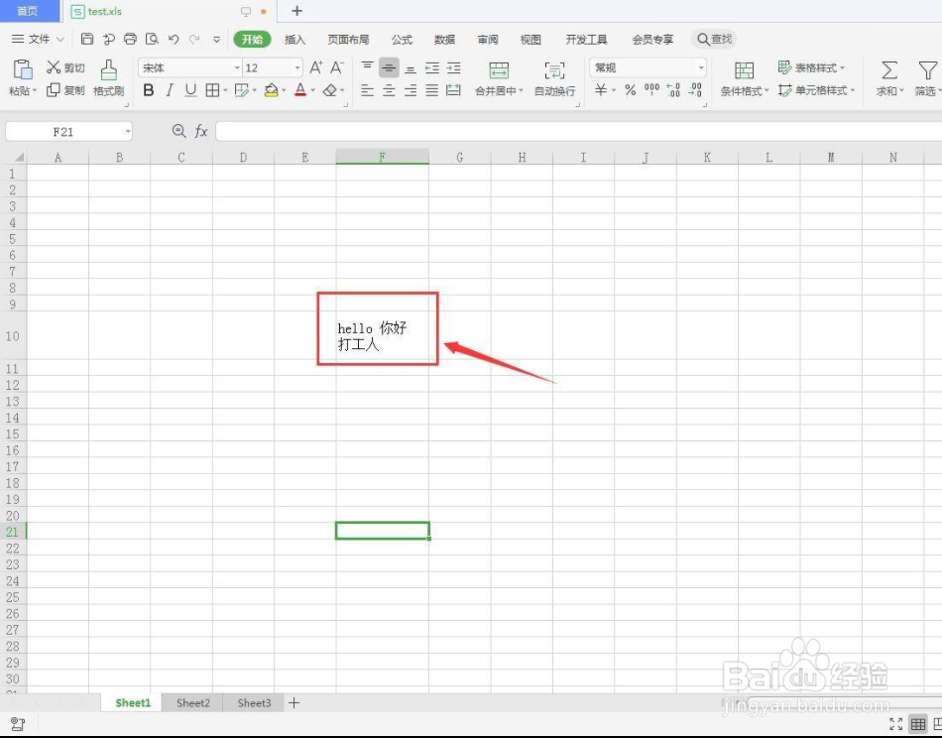This screenshot has height=738, width=942.
Task: Click the Print icon in quick toolbar
Action: click(130, 39)
